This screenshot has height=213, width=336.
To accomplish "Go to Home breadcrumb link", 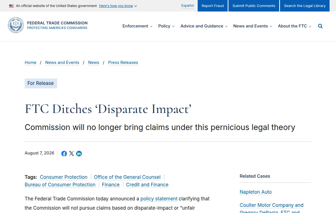I will [x=31, y=62].
